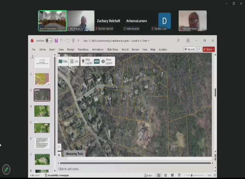Image resolution: width=245 pixels, height=179 pixels.
Task: Click the Measuring Tools button
Action: [x=75, y=154]
